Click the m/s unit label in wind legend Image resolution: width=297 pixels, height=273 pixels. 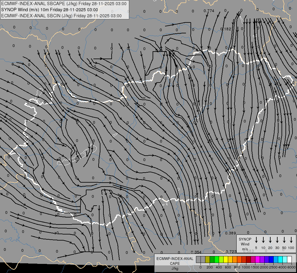tap(245, 249)
